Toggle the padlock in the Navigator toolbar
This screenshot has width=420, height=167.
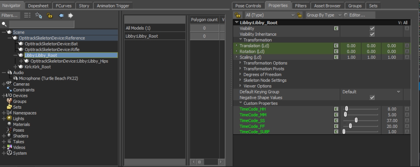pos(49,16)
